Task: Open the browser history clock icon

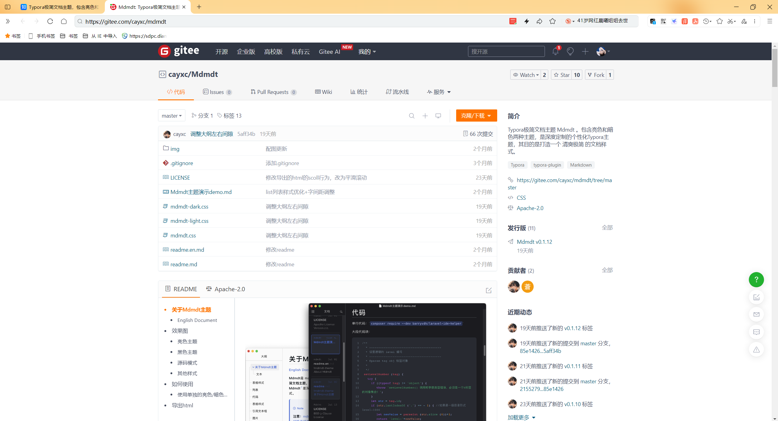Action: click(x=706, y=21)
